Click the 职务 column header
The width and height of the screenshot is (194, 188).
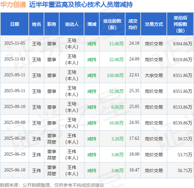point(52,24)
